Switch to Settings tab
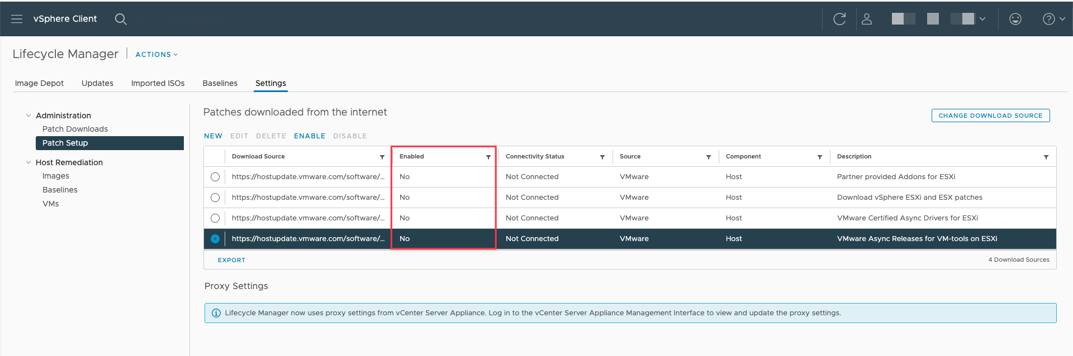1073x356 pixels. tap(270, 83)
